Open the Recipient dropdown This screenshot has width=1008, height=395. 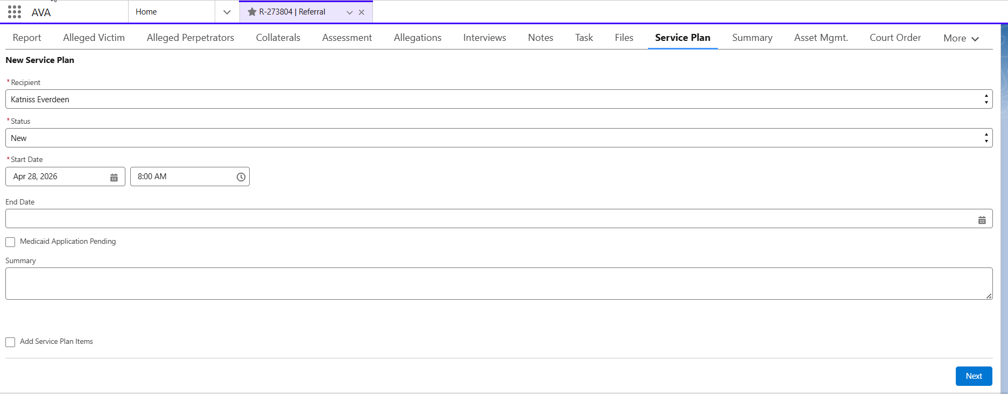499,99
